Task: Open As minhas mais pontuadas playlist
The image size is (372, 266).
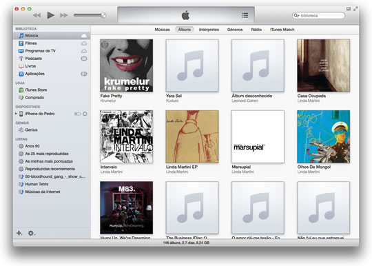Action: pos(52,161)
